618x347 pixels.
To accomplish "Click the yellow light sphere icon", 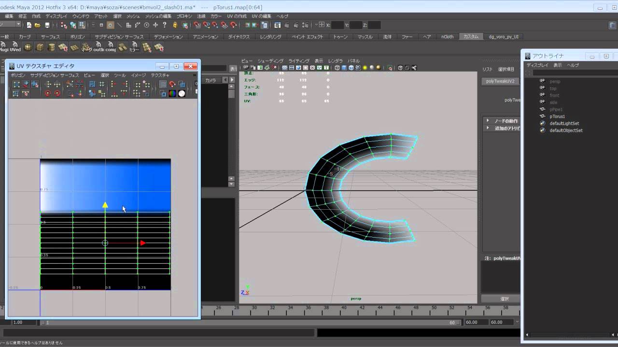I will point(365,68).
